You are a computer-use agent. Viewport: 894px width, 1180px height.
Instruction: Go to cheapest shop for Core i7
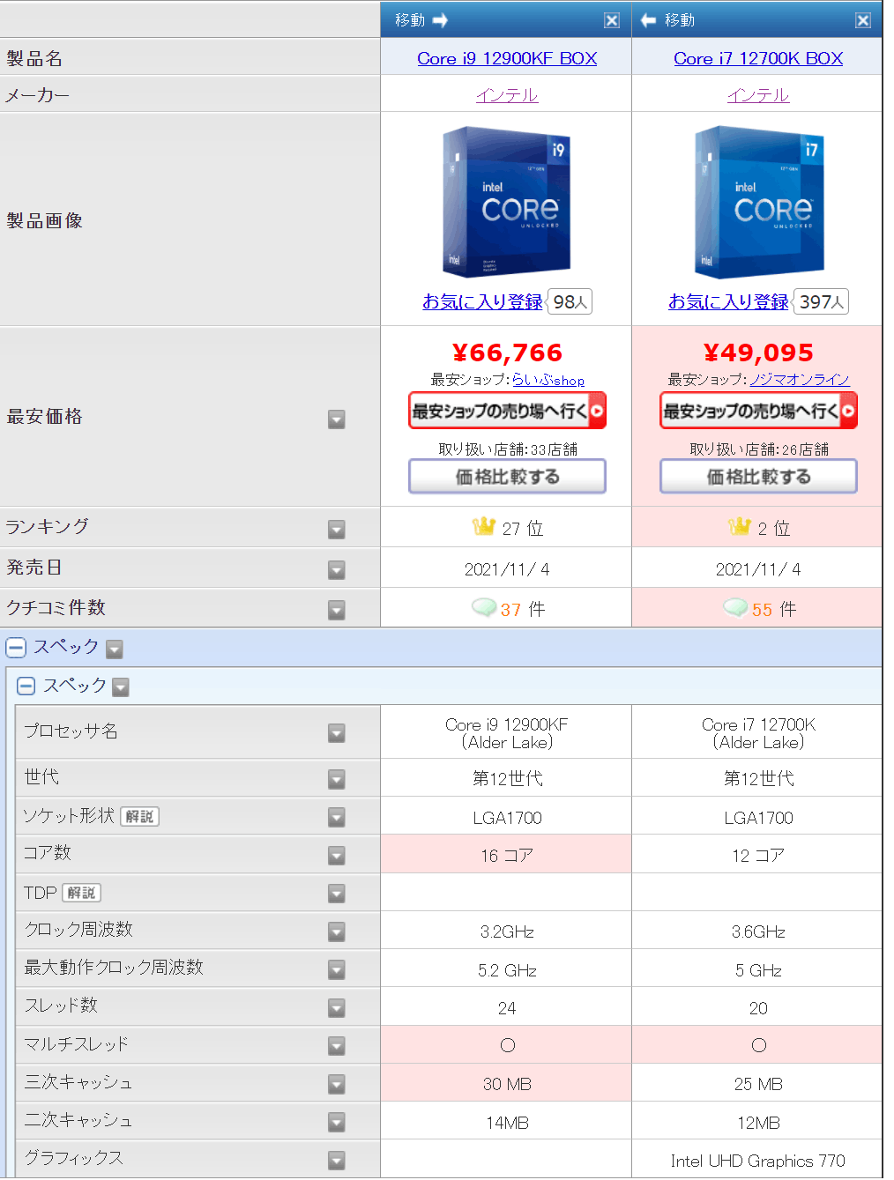pyautogui.click(x=758, y=411)
